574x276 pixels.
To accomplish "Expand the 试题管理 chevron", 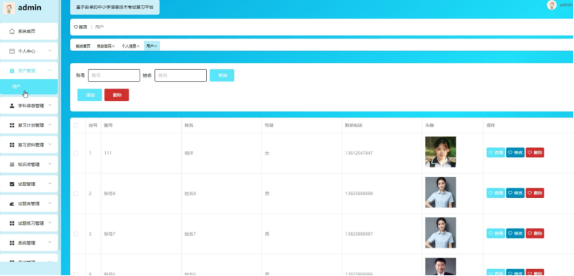I will 50,184.
